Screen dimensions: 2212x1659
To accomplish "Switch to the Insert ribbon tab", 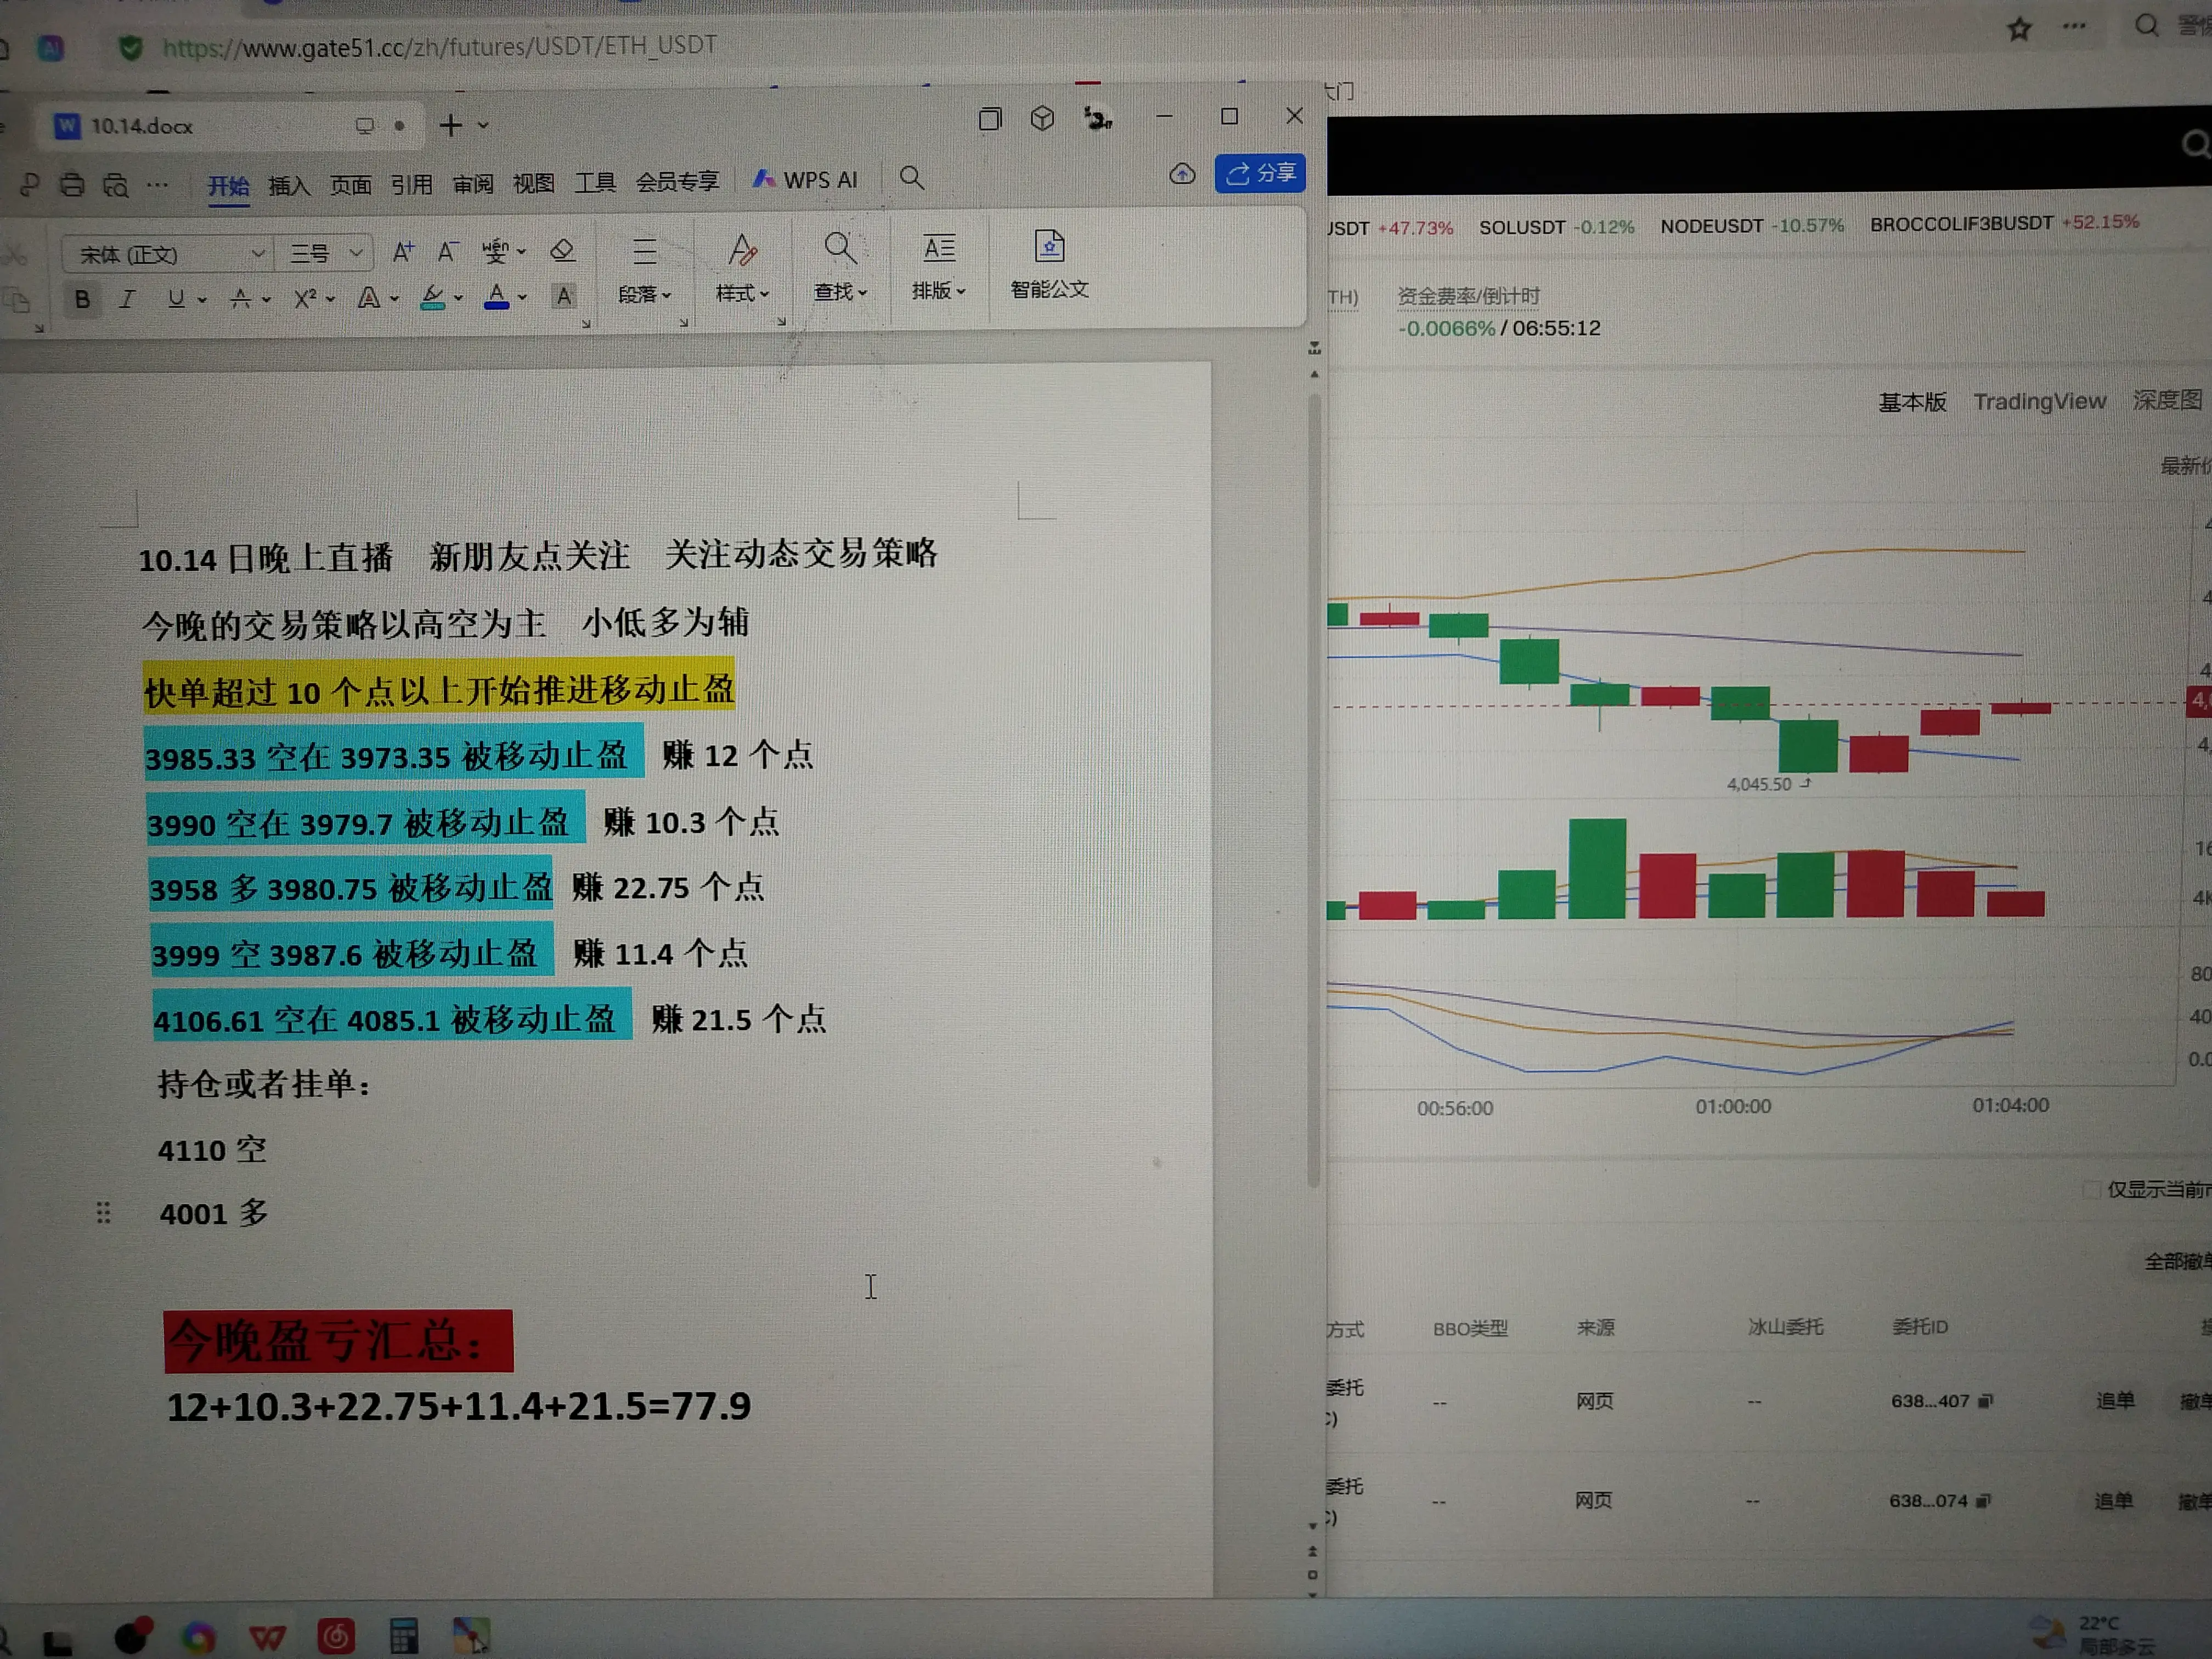I will 289,186.
